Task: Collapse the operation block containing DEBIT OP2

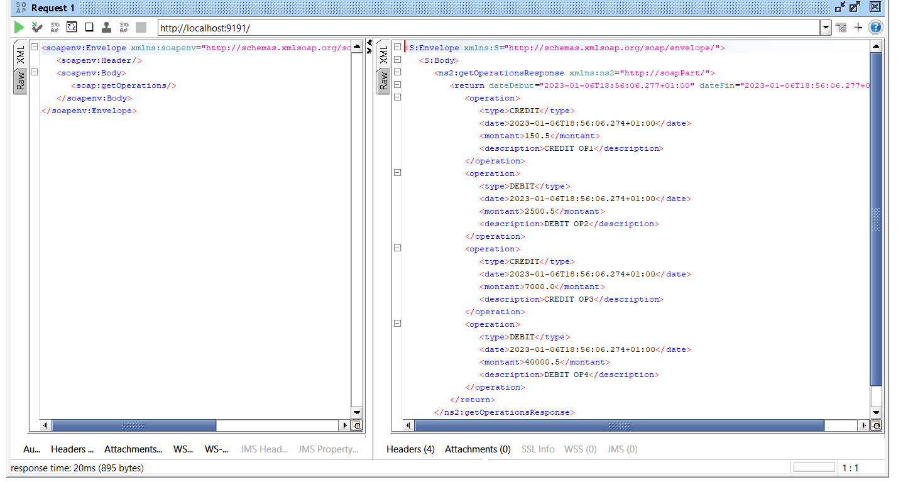Action: click(x=397, y=173)
